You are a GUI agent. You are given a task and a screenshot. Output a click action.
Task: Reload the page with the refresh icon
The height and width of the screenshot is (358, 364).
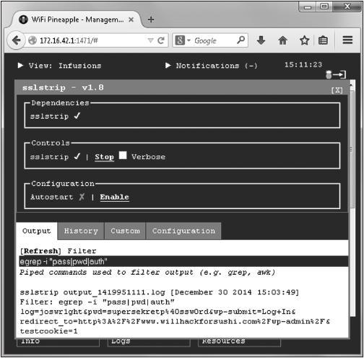pos(161,41)
